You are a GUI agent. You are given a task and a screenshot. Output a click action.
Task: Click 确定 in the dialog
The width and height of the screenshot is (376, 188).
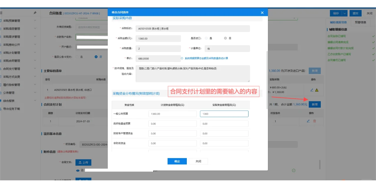(177, 161)
